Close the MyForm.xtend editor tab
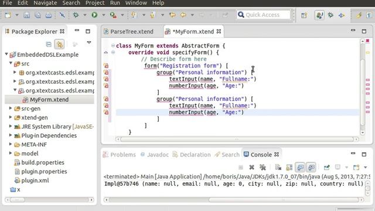 (x=219, y=31)
